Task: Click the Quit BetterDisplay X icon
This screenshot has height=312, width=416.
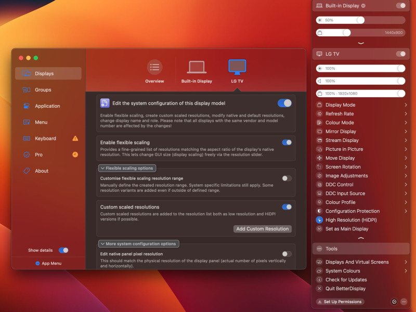Action: click(x=319, y=289)
